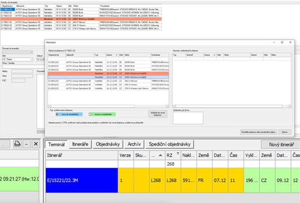Click the 07.12 date cell
This screenshot has width=300, height=203.
(220, 180)
